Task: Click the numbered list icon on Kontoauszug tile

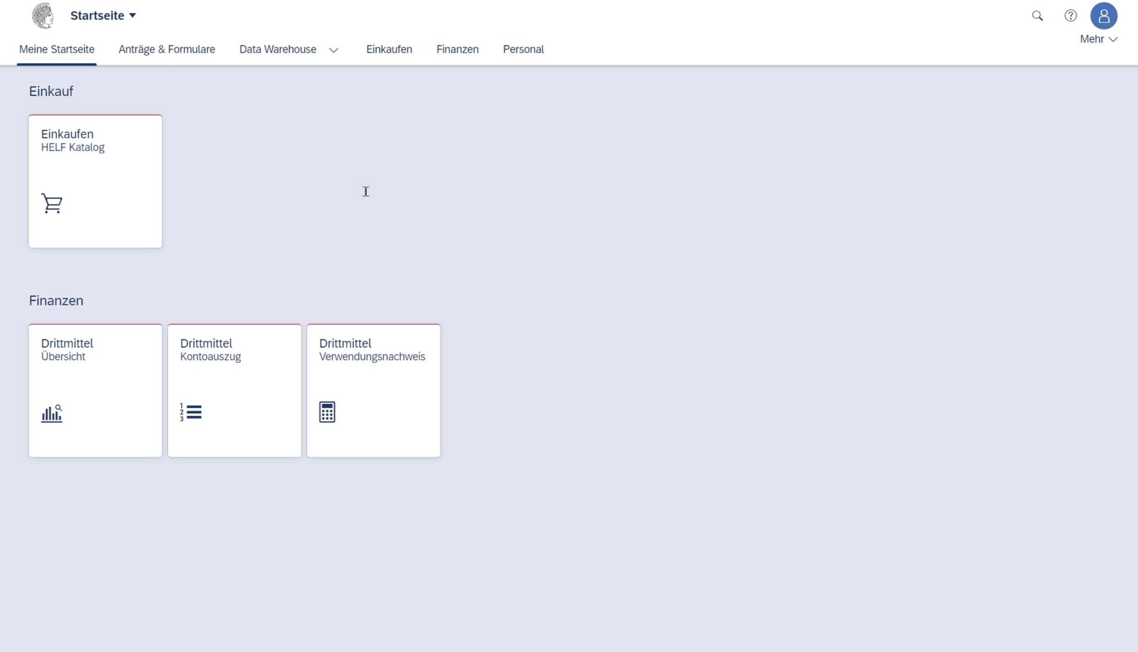Action: [191, 412]
